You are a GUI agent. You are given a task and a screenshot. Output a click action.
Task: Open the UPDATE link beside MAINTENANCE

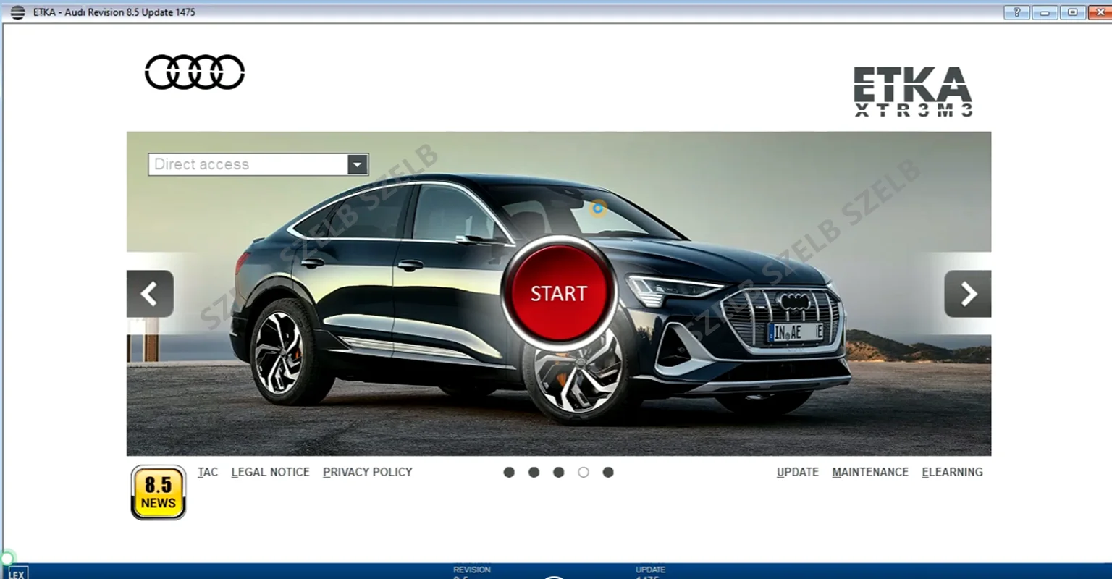(798, 472)
